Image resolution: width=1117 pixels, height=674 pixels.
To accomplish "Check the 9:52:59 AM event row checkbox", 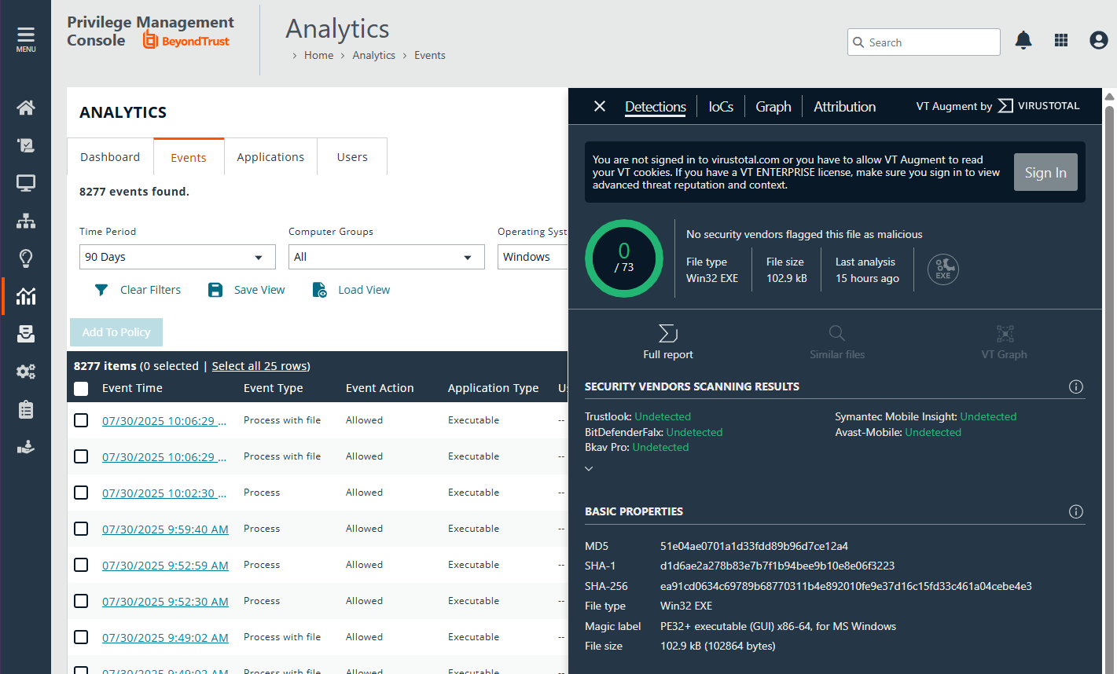I will [81, 565].
